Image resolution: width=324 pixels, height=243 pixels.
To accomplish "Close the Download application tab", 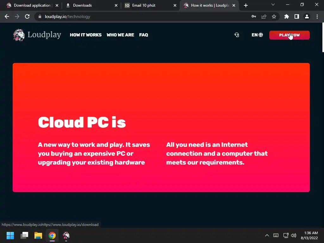I will click(57, 5).
